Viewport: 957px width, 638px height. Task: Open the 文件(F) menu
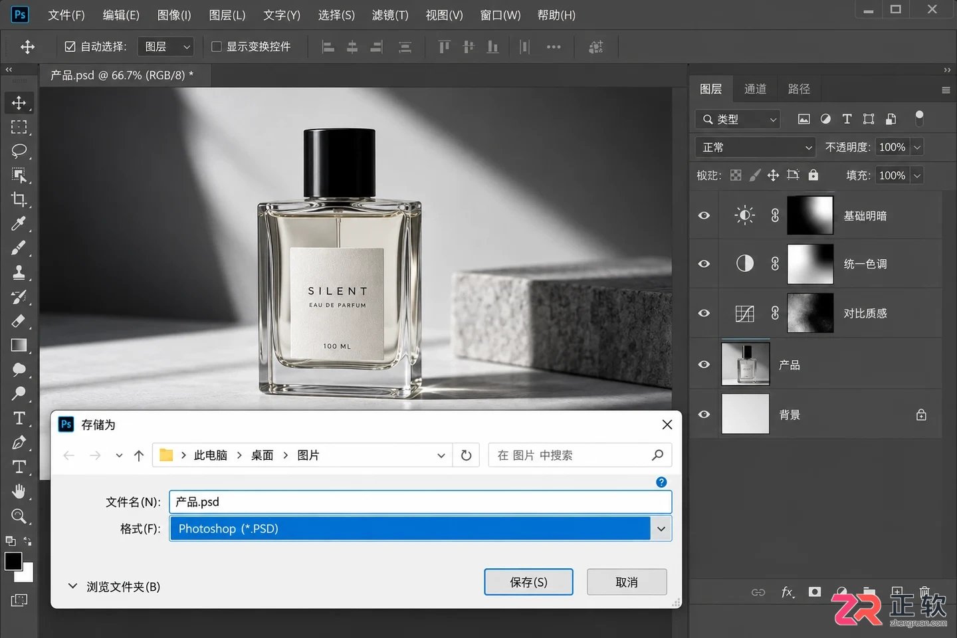point(66,15)
